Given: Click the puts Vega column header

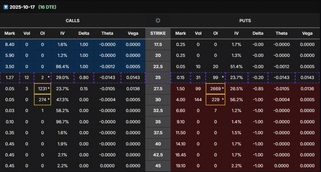Looking at the screenshot, I should 307,33.
